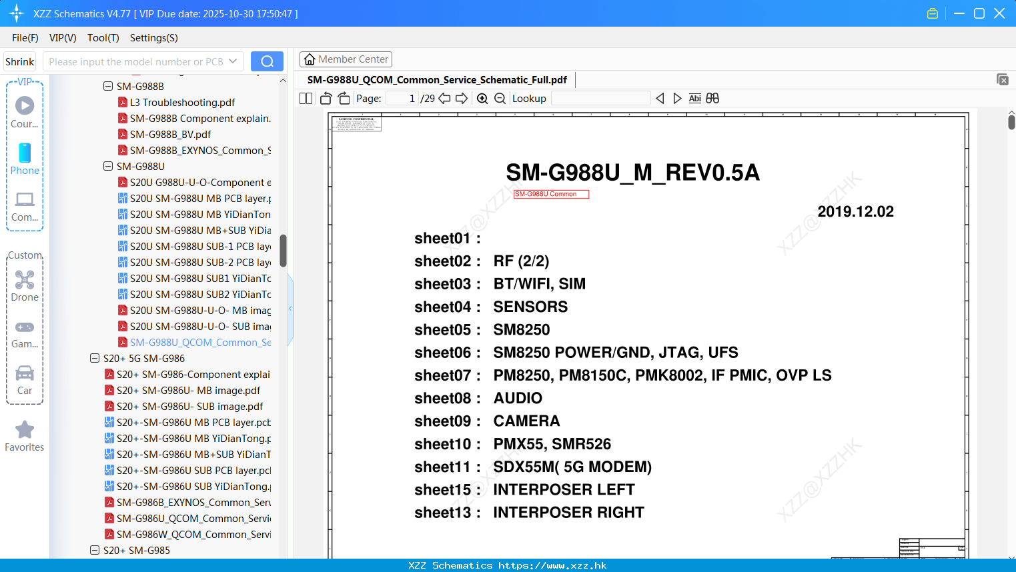Select the Phone sidebar category
The width and height of the screenshot is (1016, 572).
[x=25, y=159]
